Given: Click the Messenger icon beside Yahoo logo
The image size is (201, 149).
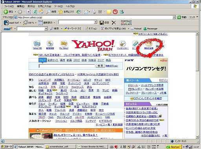Looking at the screenshot, I should click(x=122, y=45).
